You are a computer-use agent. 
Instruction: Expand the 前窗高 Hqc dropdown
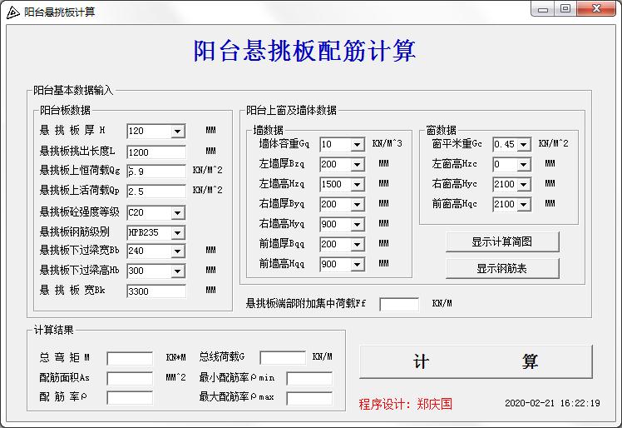pyautogui.click(x=524, y=204)
